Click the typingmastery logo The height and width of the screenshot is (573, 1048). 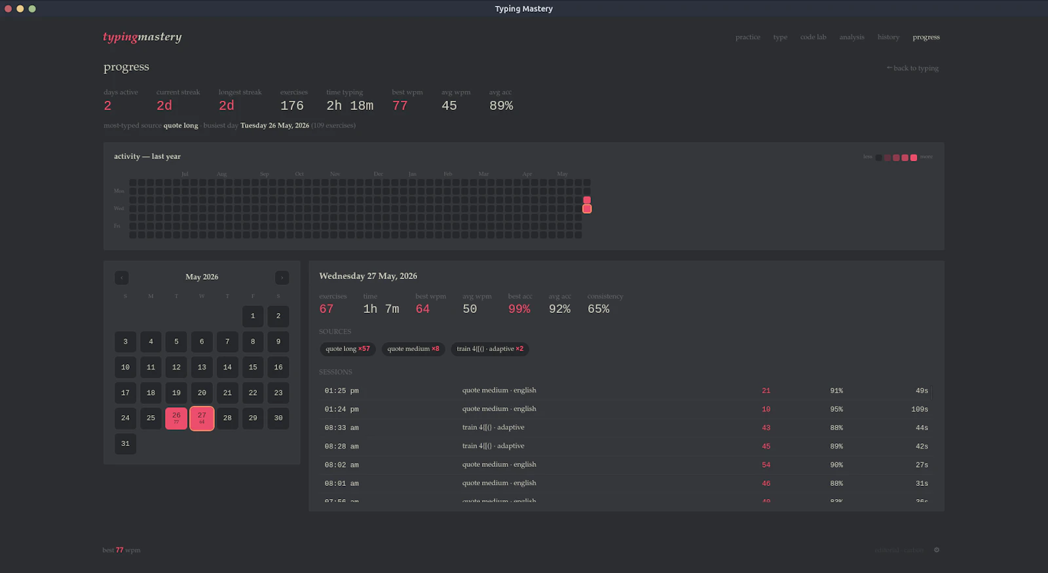142,37
